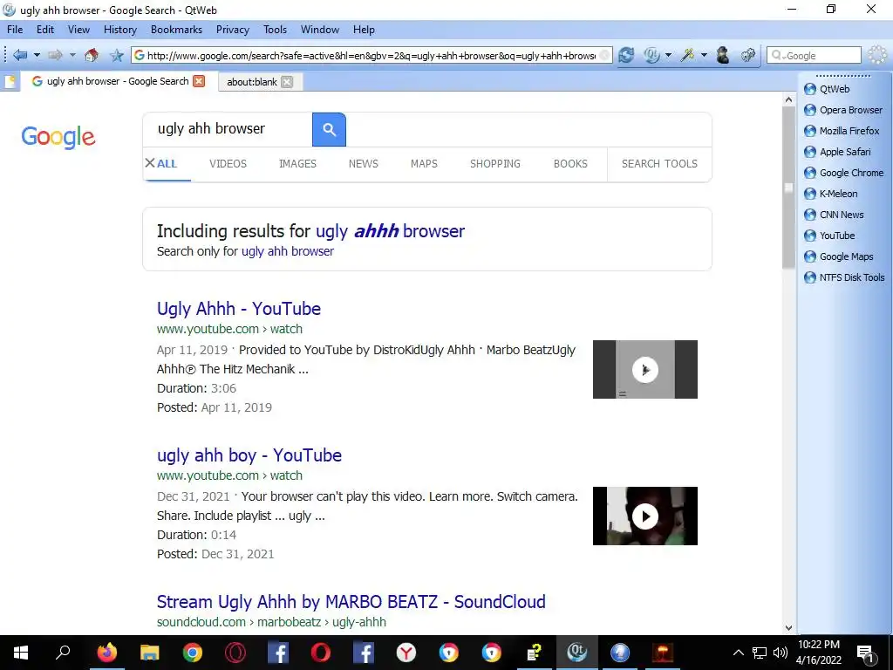Open Yandex Browser from the taskbar
Screen dimensions: 893x670
[x=406, y=653]
